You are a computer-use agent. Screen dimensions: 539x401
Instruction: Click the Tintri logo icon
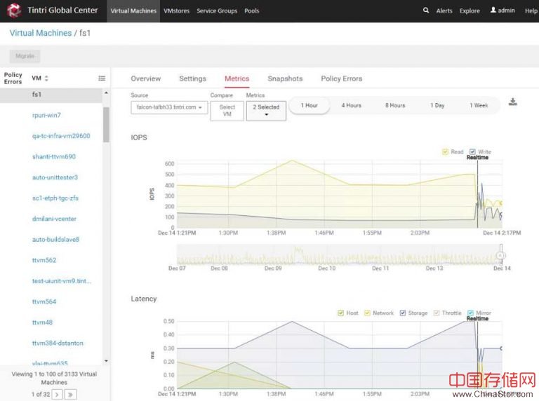point(15,11)
